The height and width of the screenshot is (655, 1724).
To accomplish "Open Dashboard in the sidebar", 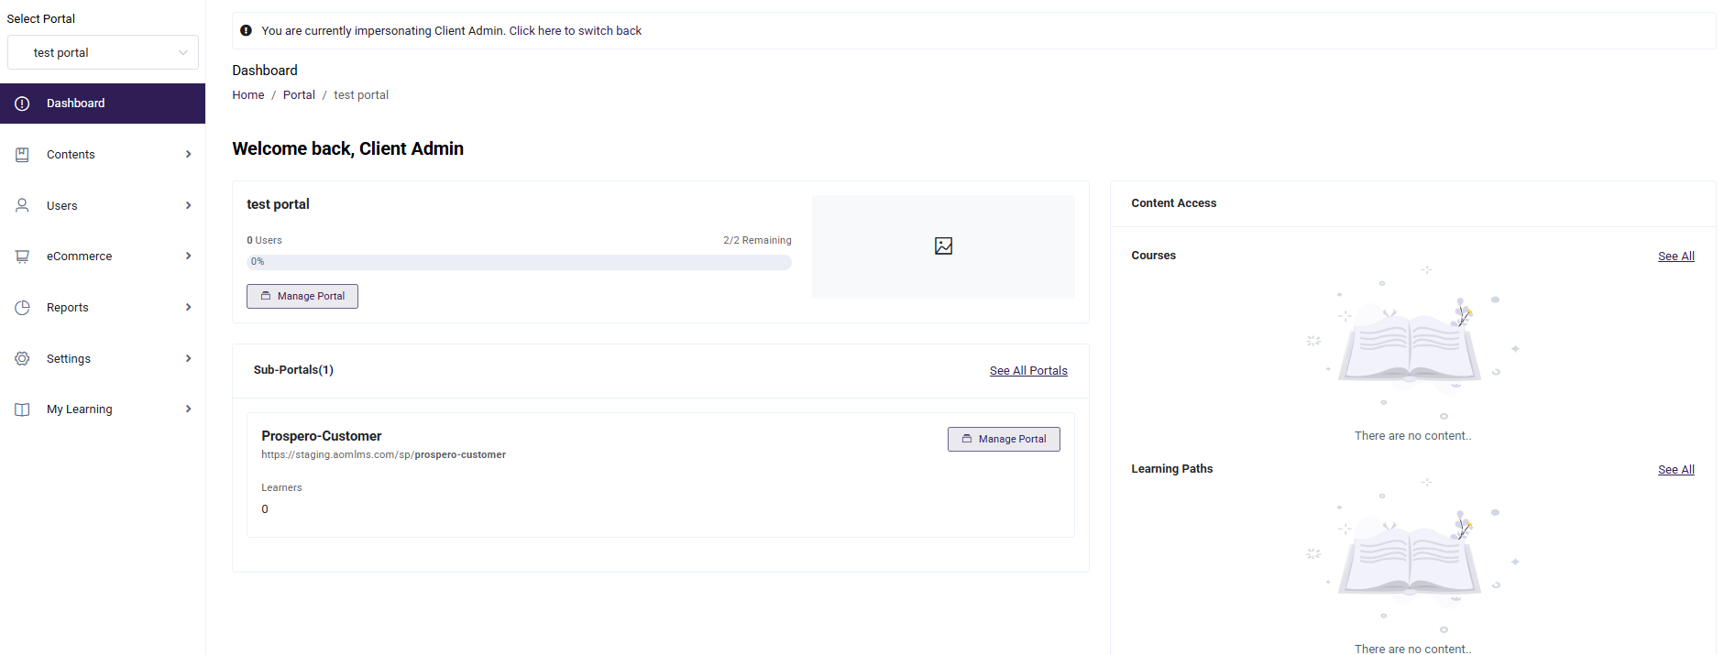I will tap(103, 104).
